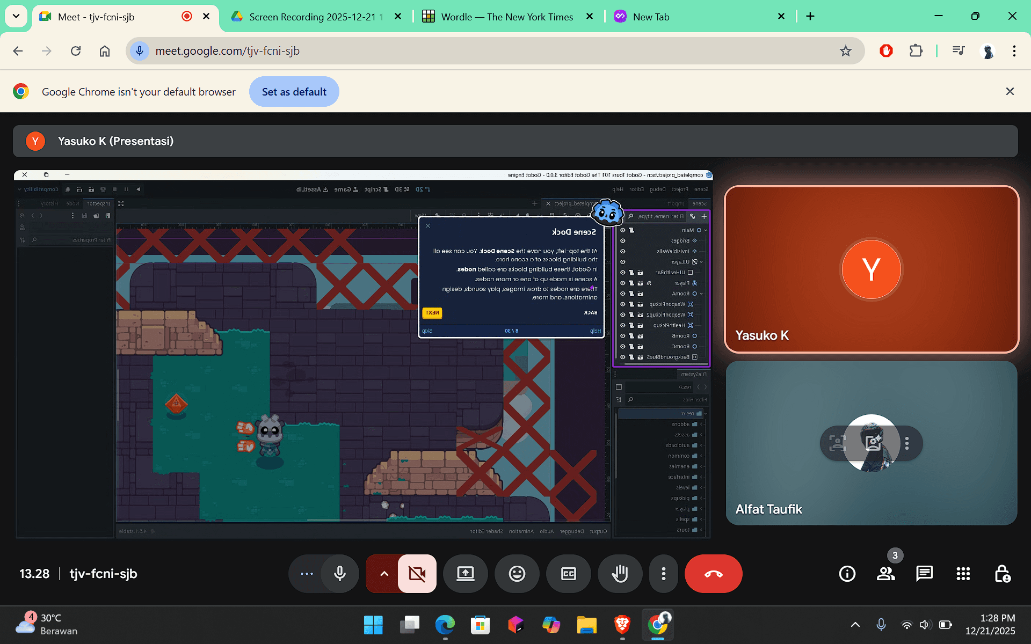Click the present screen icon
The width and height of the screenshot is (1031, 644).
click(465, 574)
